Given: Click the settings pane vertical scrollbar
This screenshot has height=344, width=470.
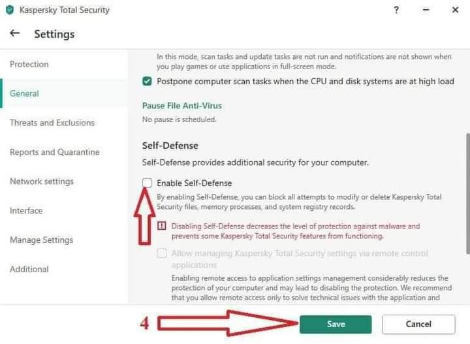Looking at the screenshot, I should coord(468,194).
